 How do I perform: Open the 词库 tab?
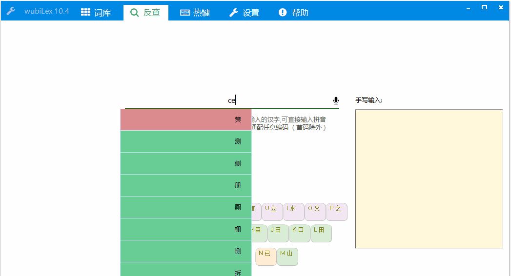(x=96, y=12)
